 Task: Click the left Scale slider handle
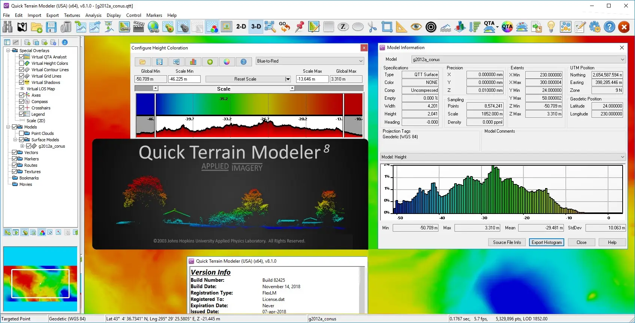point(155,88)
